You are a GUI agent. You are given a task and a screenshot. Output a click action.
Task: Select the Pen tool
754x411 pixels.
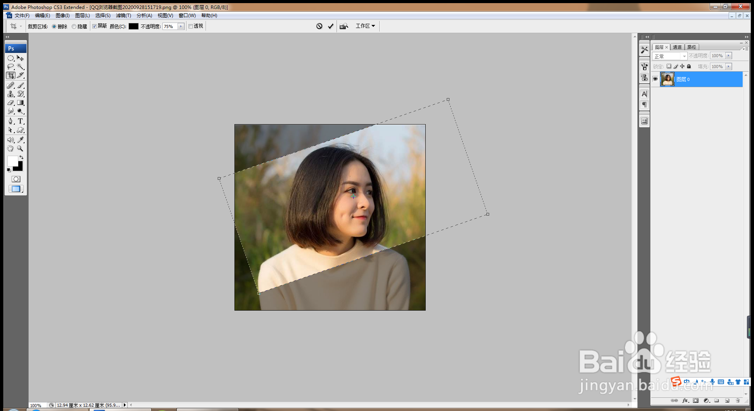point(11,121)
